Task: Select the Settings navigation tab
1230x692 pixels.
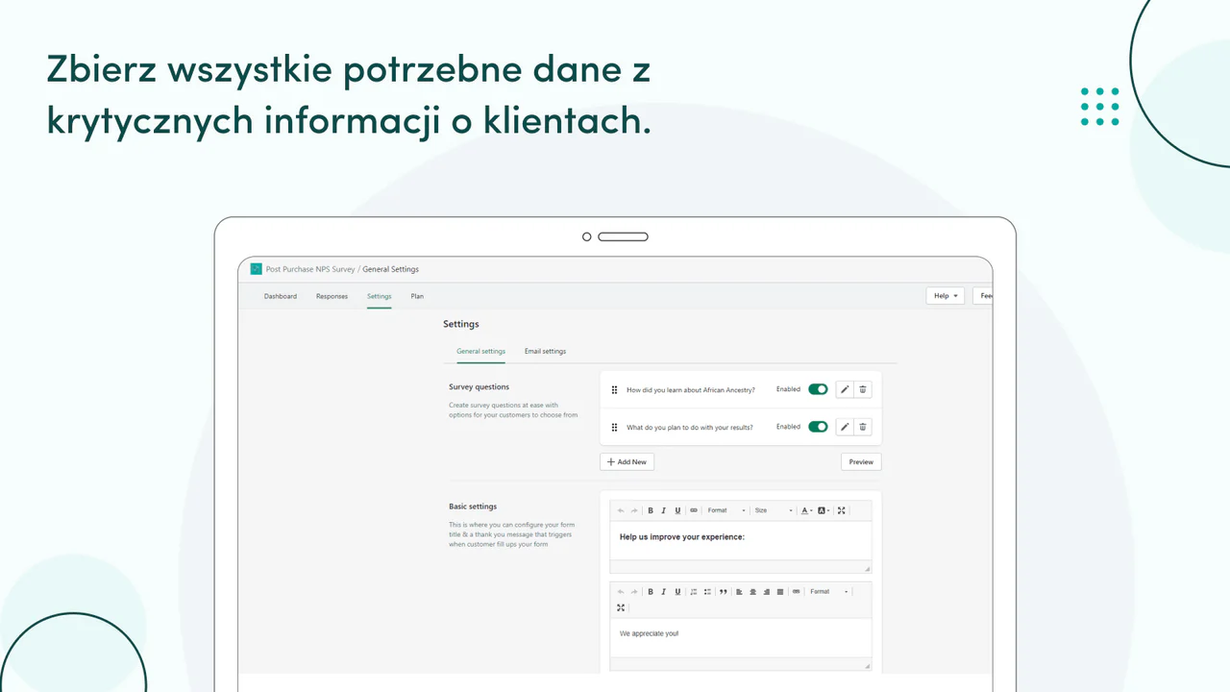Action: tap(380, 296)
